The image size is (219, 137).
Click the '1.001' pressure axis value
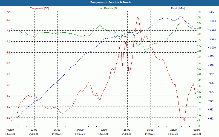coord(213,39)
